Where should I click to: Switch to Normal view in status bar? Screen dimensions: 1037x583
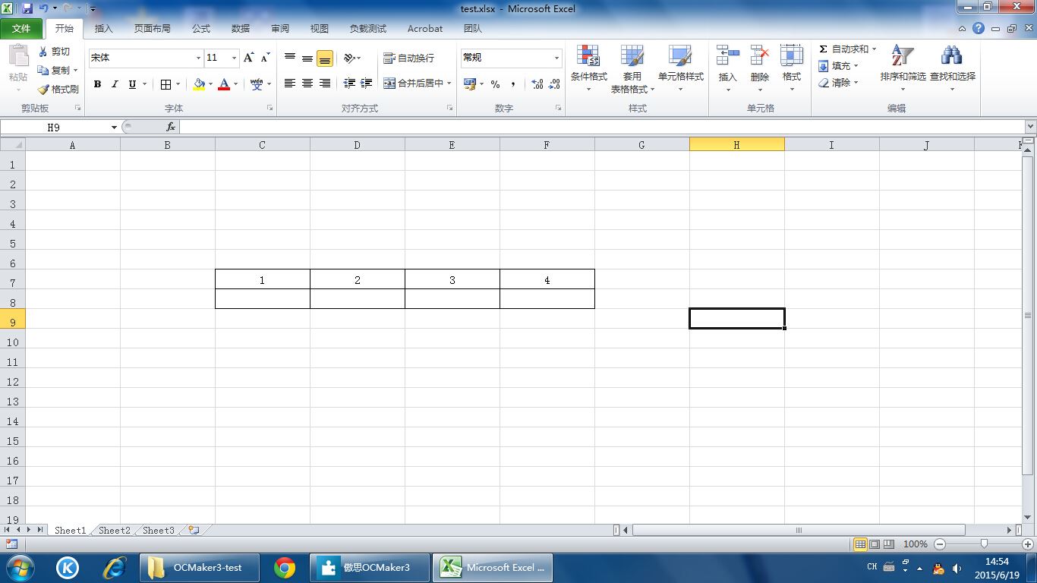click(x=860, y=544)
